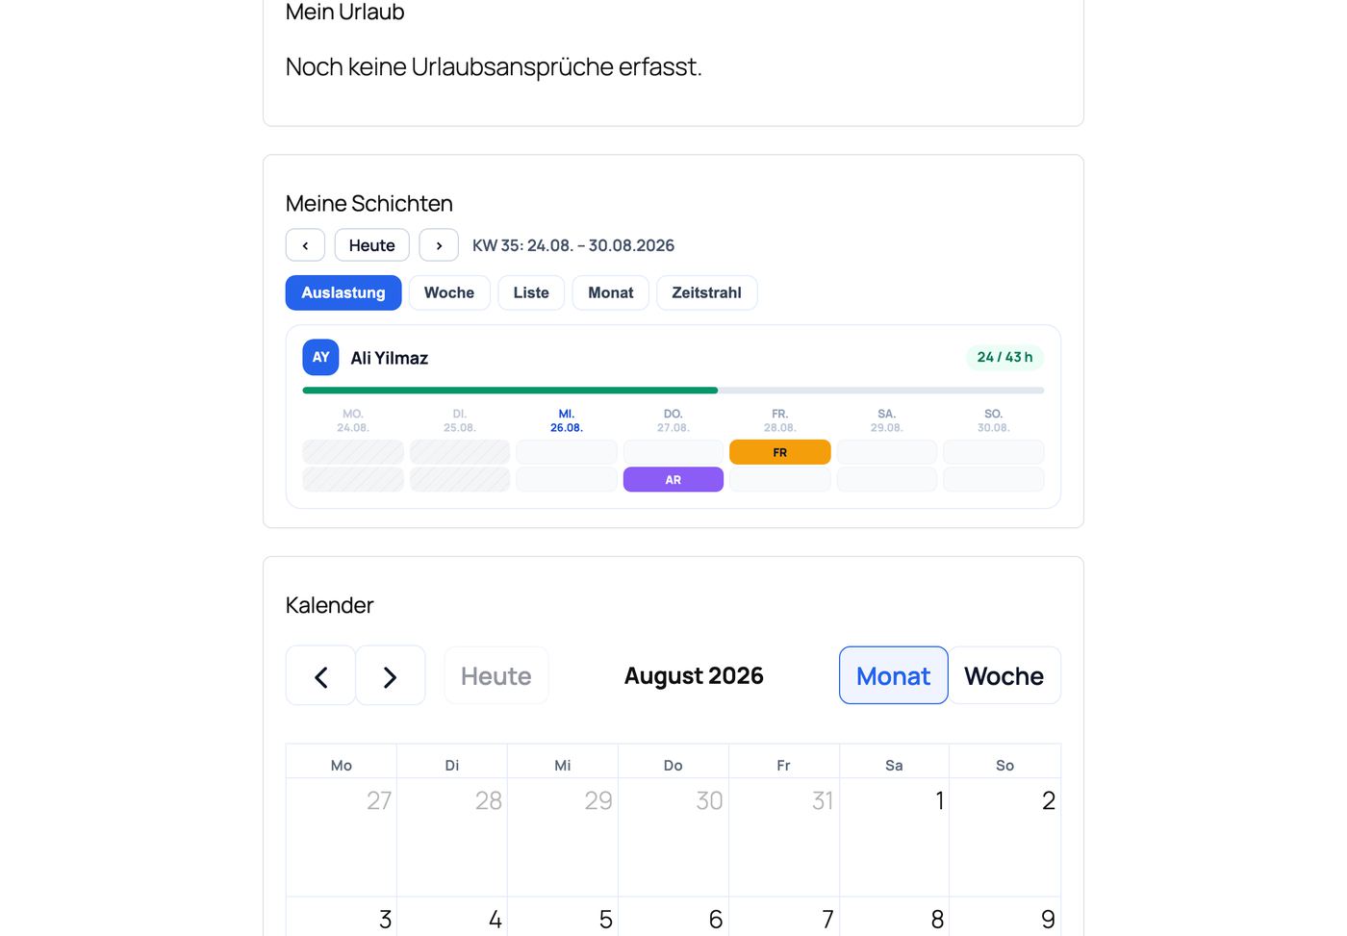The height and width of the screenshot is (936, 1347).
Task: Go to next week in Meine Schichten
Action: point(439,245)
